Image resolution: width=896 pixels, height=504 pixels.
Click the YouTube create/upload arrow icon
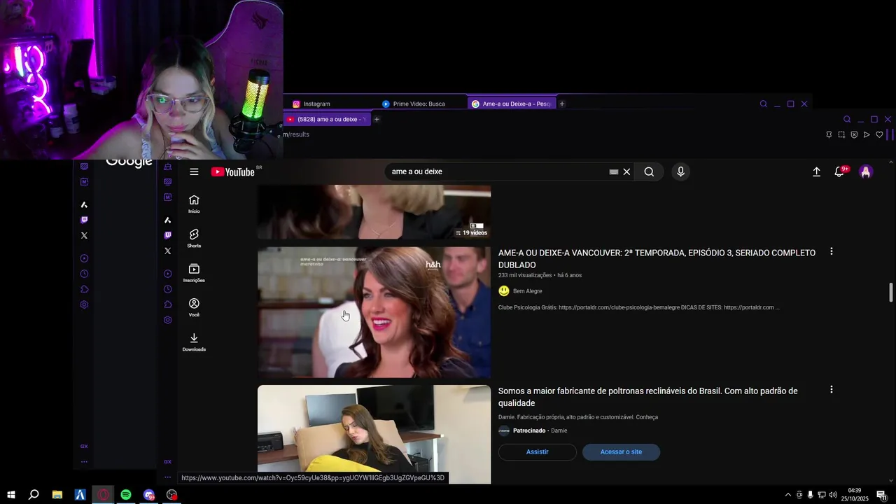click(816, 171)
